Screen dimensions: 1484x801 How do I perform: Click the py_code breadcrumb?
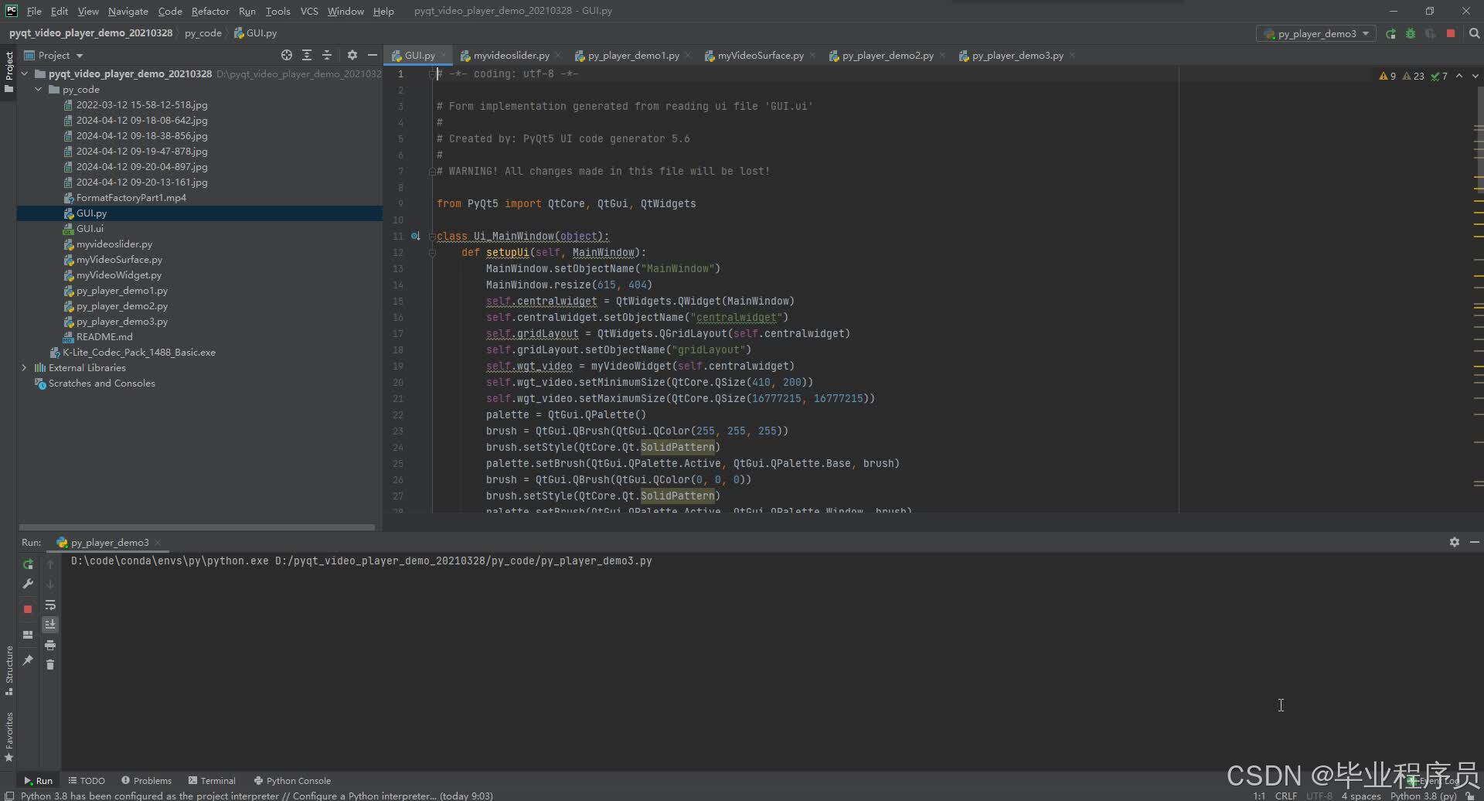(203, 33)
